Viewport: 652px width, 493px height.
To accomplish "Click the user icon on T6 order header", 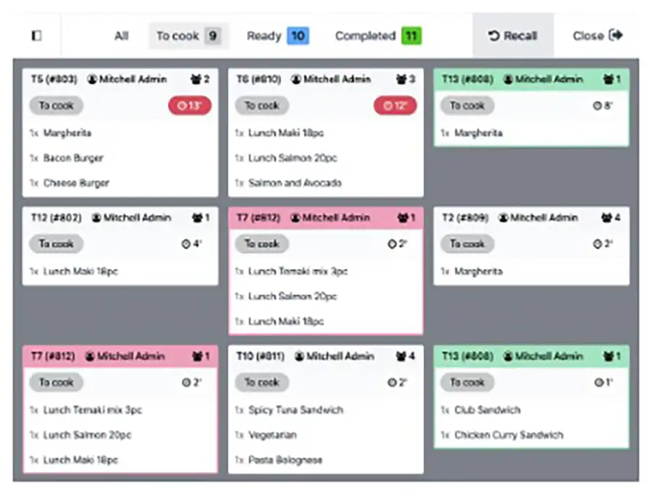I will tap(296, 79).
